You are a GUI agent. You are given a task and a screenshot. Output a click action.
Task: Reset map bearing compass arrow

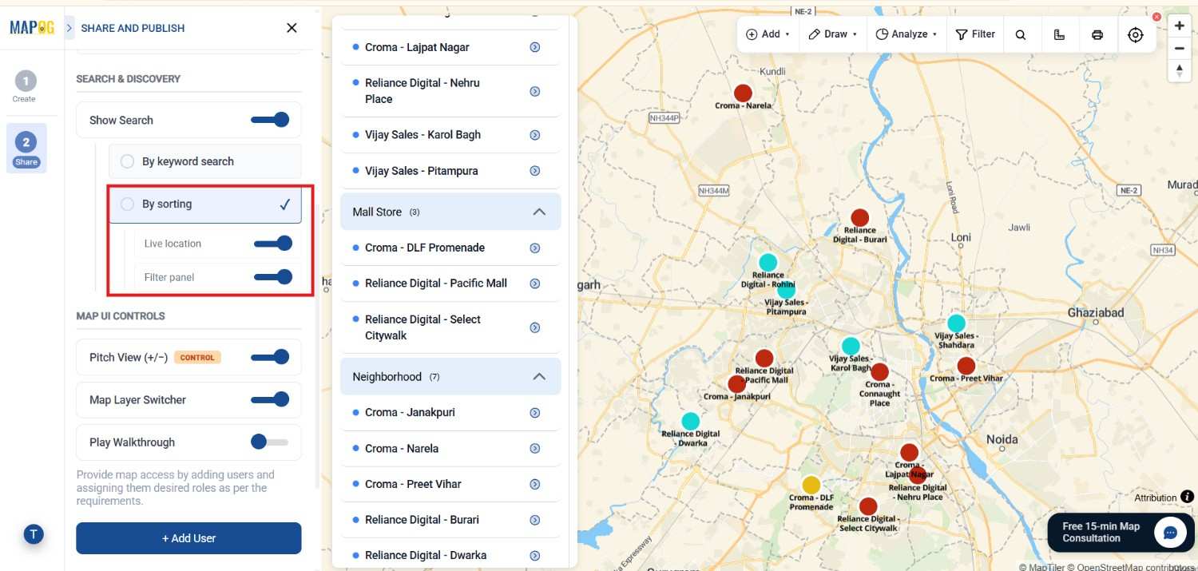pos(1180,70)
